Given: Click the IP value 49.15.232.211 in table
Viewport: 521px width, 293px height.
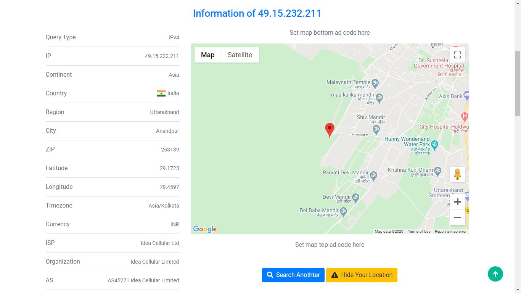Looking at the screenshot, I should tap(162, 56).
